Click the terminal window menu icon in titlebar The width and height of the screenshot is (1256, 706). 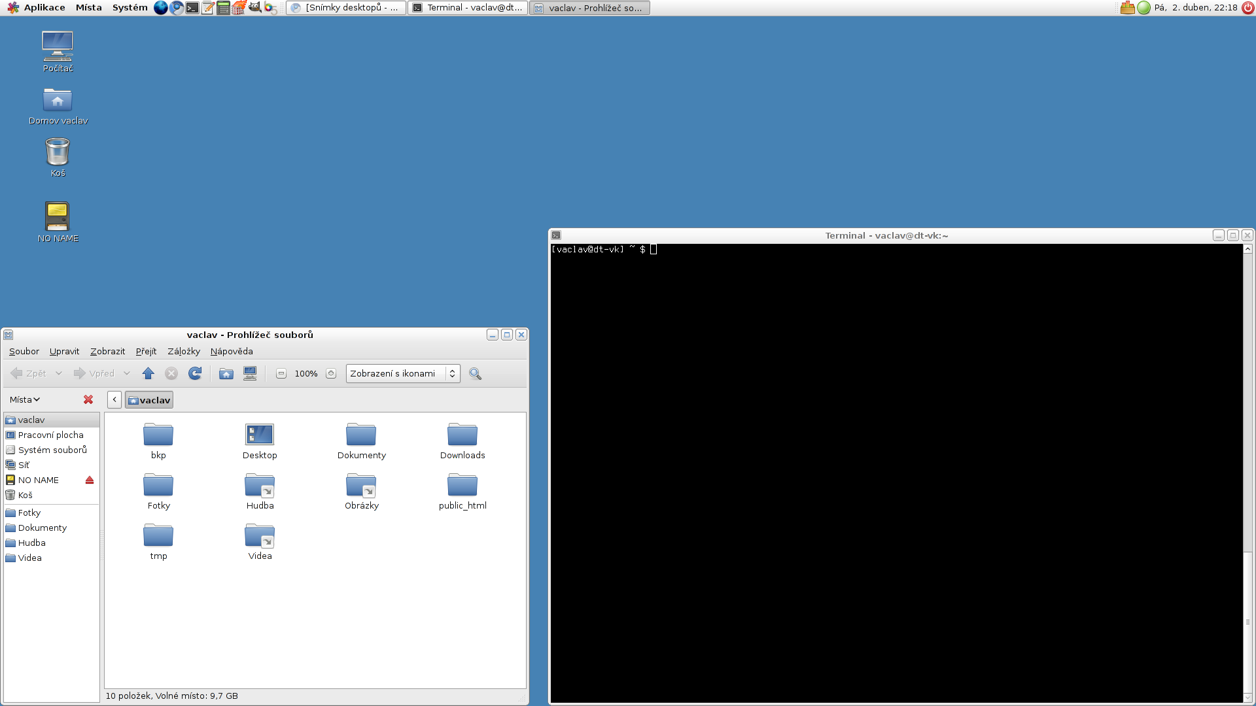pyautogui.click(x=556, y=235)
